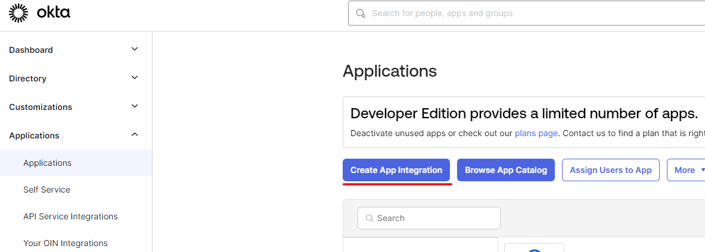705x252 pixels.
Task: Open the More dropdown button
Action: coord(685,170)
